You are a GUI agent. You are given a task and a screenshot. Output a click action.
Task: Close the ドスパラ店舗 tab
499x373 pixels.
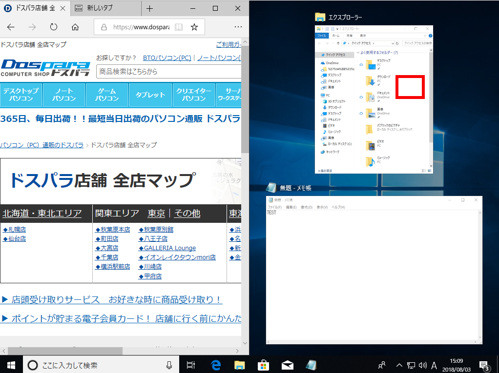tap(63, 9)
